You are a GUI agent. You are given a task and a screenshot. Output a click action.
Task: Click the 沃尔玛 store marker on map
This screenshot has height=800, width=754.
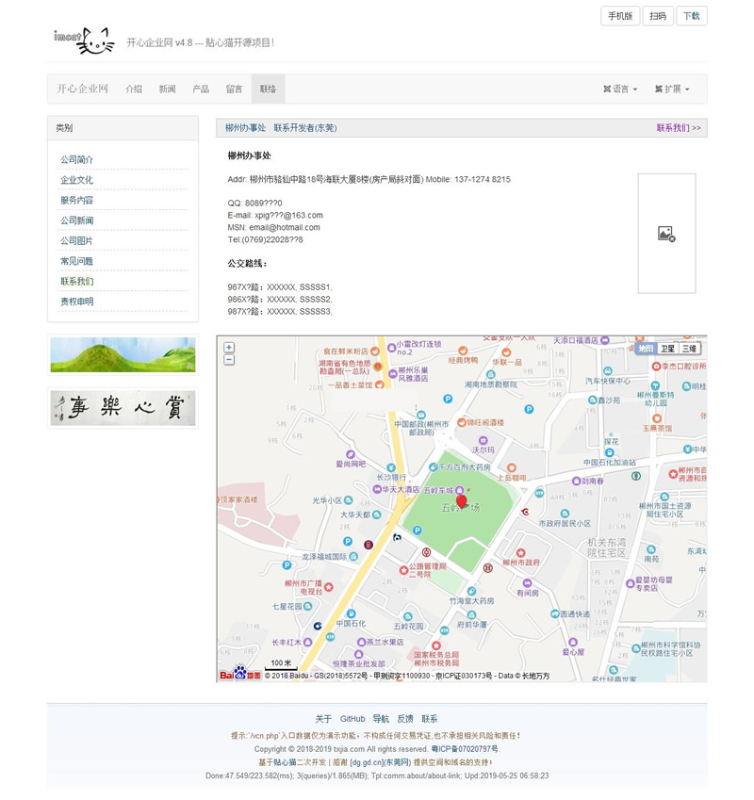[483, 440]
